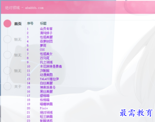This screenshot has height=122, width=155.
Task: Select row 4 森萝财团
Action: [46, 41]
